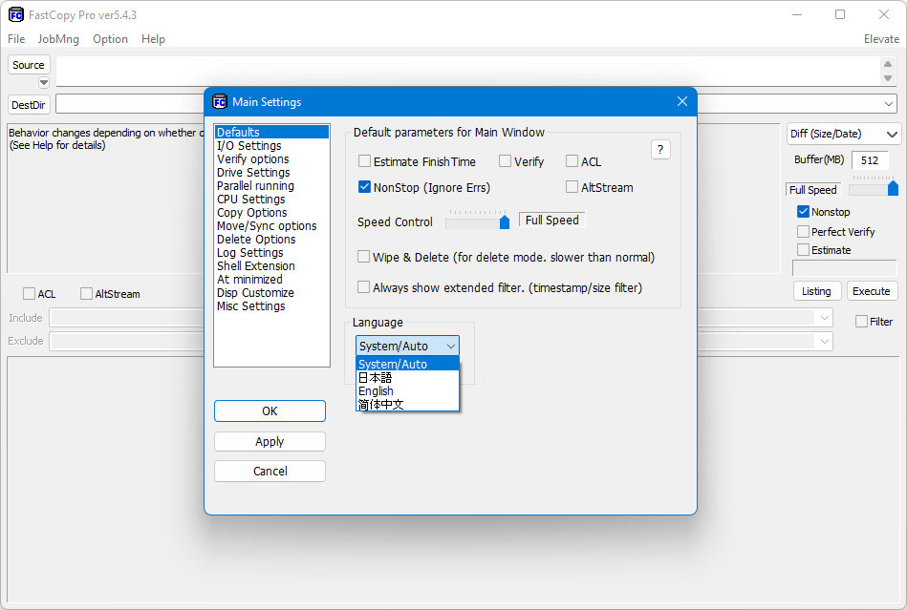Expand the DestDir history dropdown
Viewport: 907px width, 610px height.
[889, 104]
